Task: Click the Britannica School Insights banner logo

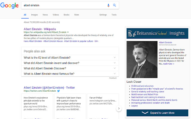Action: (157, 33)
